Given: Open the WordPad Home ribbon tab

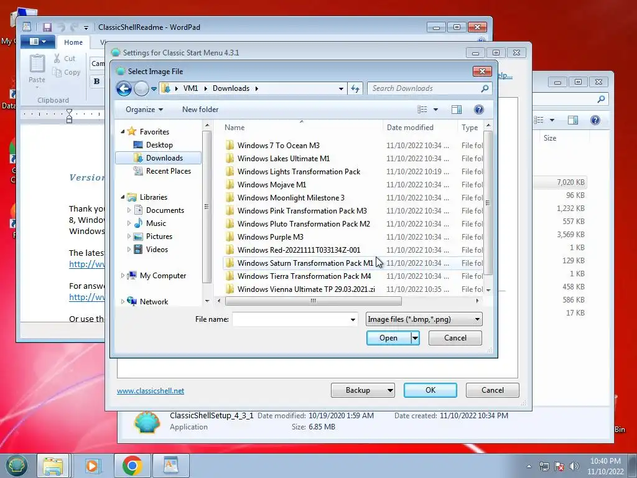Looking at the screenshot, I should (x=73, y=42).
